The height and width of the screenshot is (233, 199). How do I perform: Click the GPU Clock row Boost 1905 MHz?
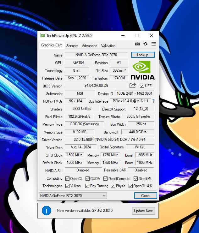click(x=145, y=155)
